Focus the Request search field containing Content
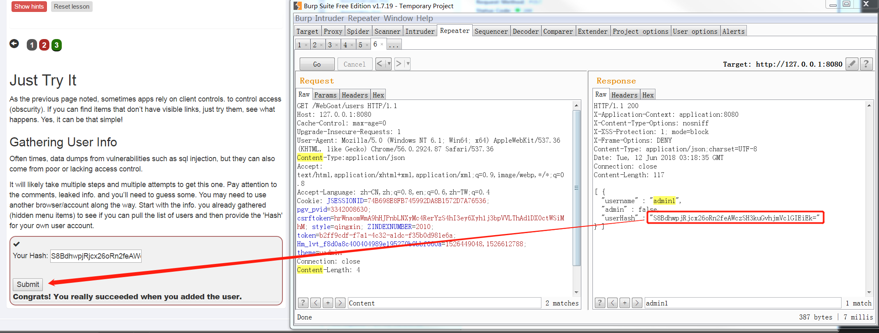This screenshot has width=879, height=333. click(x=444, y=303)
